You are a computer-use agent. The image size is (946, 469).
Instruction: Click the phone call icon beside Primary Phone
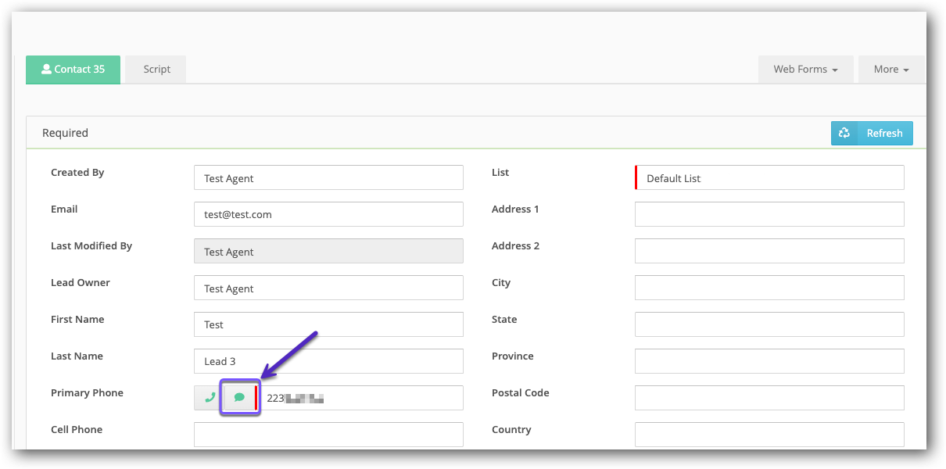(x=210, y=398)
